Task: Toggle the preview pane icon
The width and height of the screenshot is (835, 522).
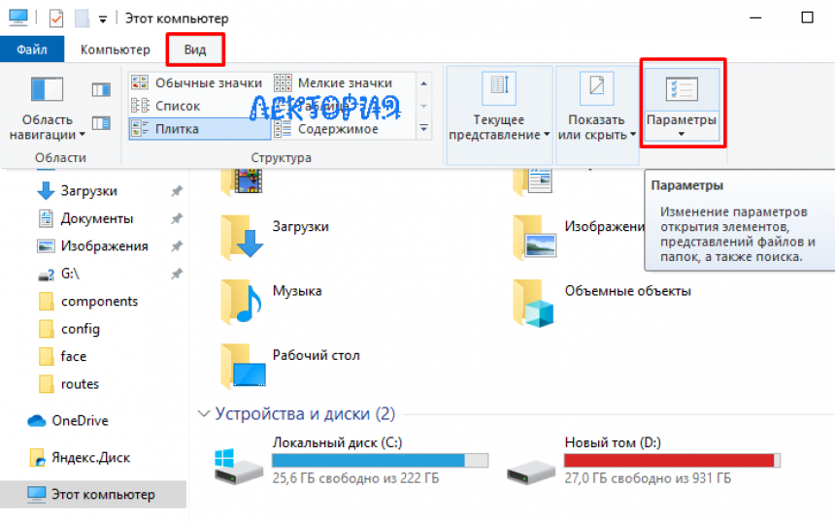Action: (x=101, y=89)
